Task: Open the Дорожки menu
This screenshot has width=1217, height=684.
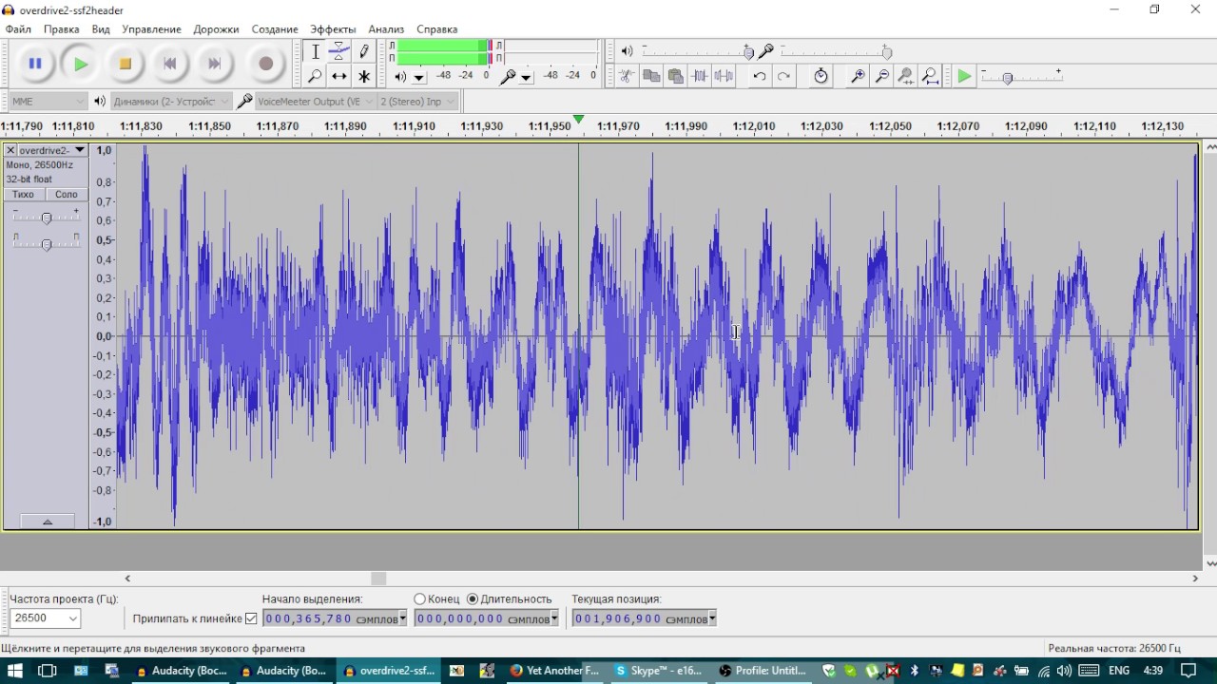Action: coord(216,29)
